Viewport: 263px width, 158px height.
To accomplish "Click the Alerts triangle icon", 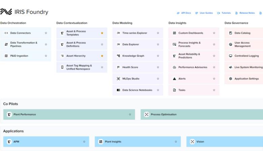I will [174, 79].
